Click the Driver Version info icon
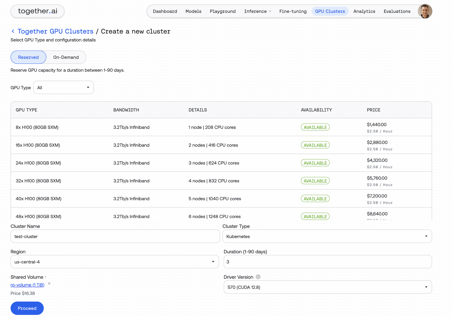 pos(258,277)
